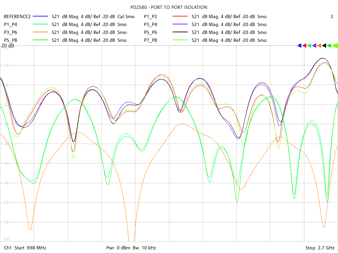
Task: Click the large yellow-green active reference marker triangle
Action: pyautogui.click(x=335, y=45)
